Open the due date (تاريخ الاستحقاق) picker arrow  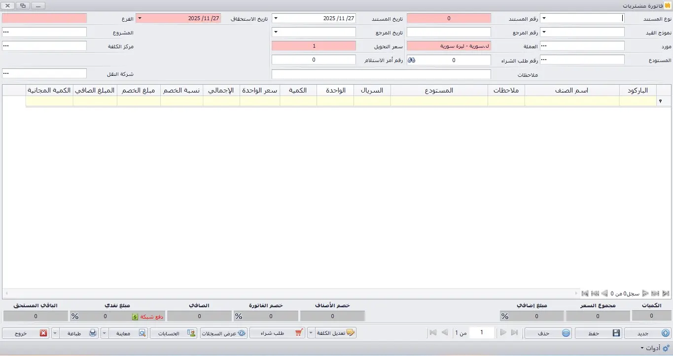(139, 18)
